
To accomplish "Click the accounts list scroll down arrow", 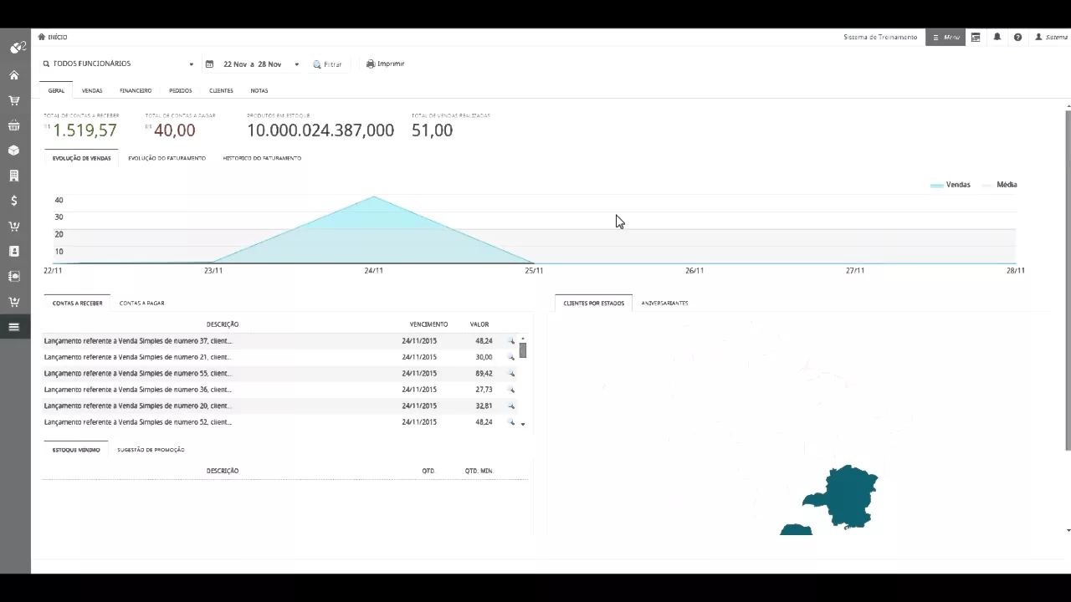I will pos(523,425).
